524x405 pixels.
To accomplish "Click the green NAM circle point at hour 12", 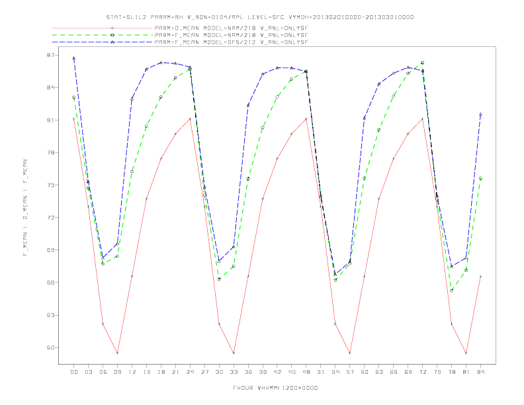I will coord(132,172).
